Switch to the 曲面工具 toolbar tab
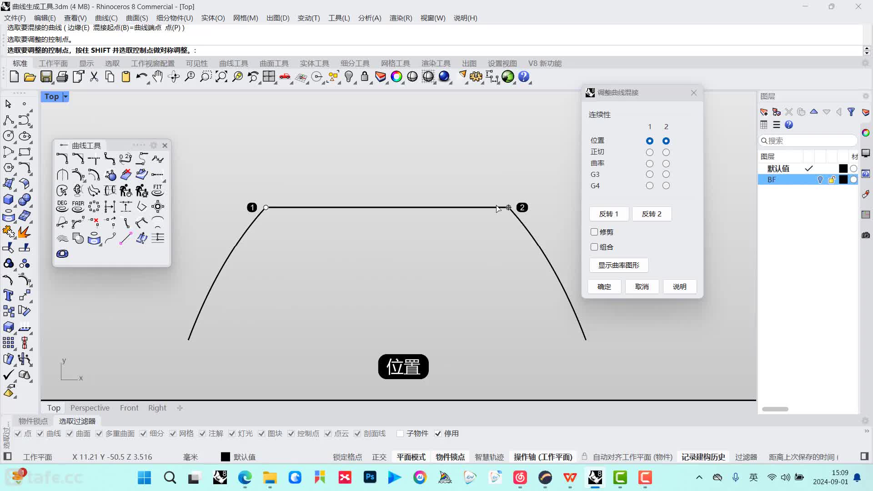 (274, 63)
